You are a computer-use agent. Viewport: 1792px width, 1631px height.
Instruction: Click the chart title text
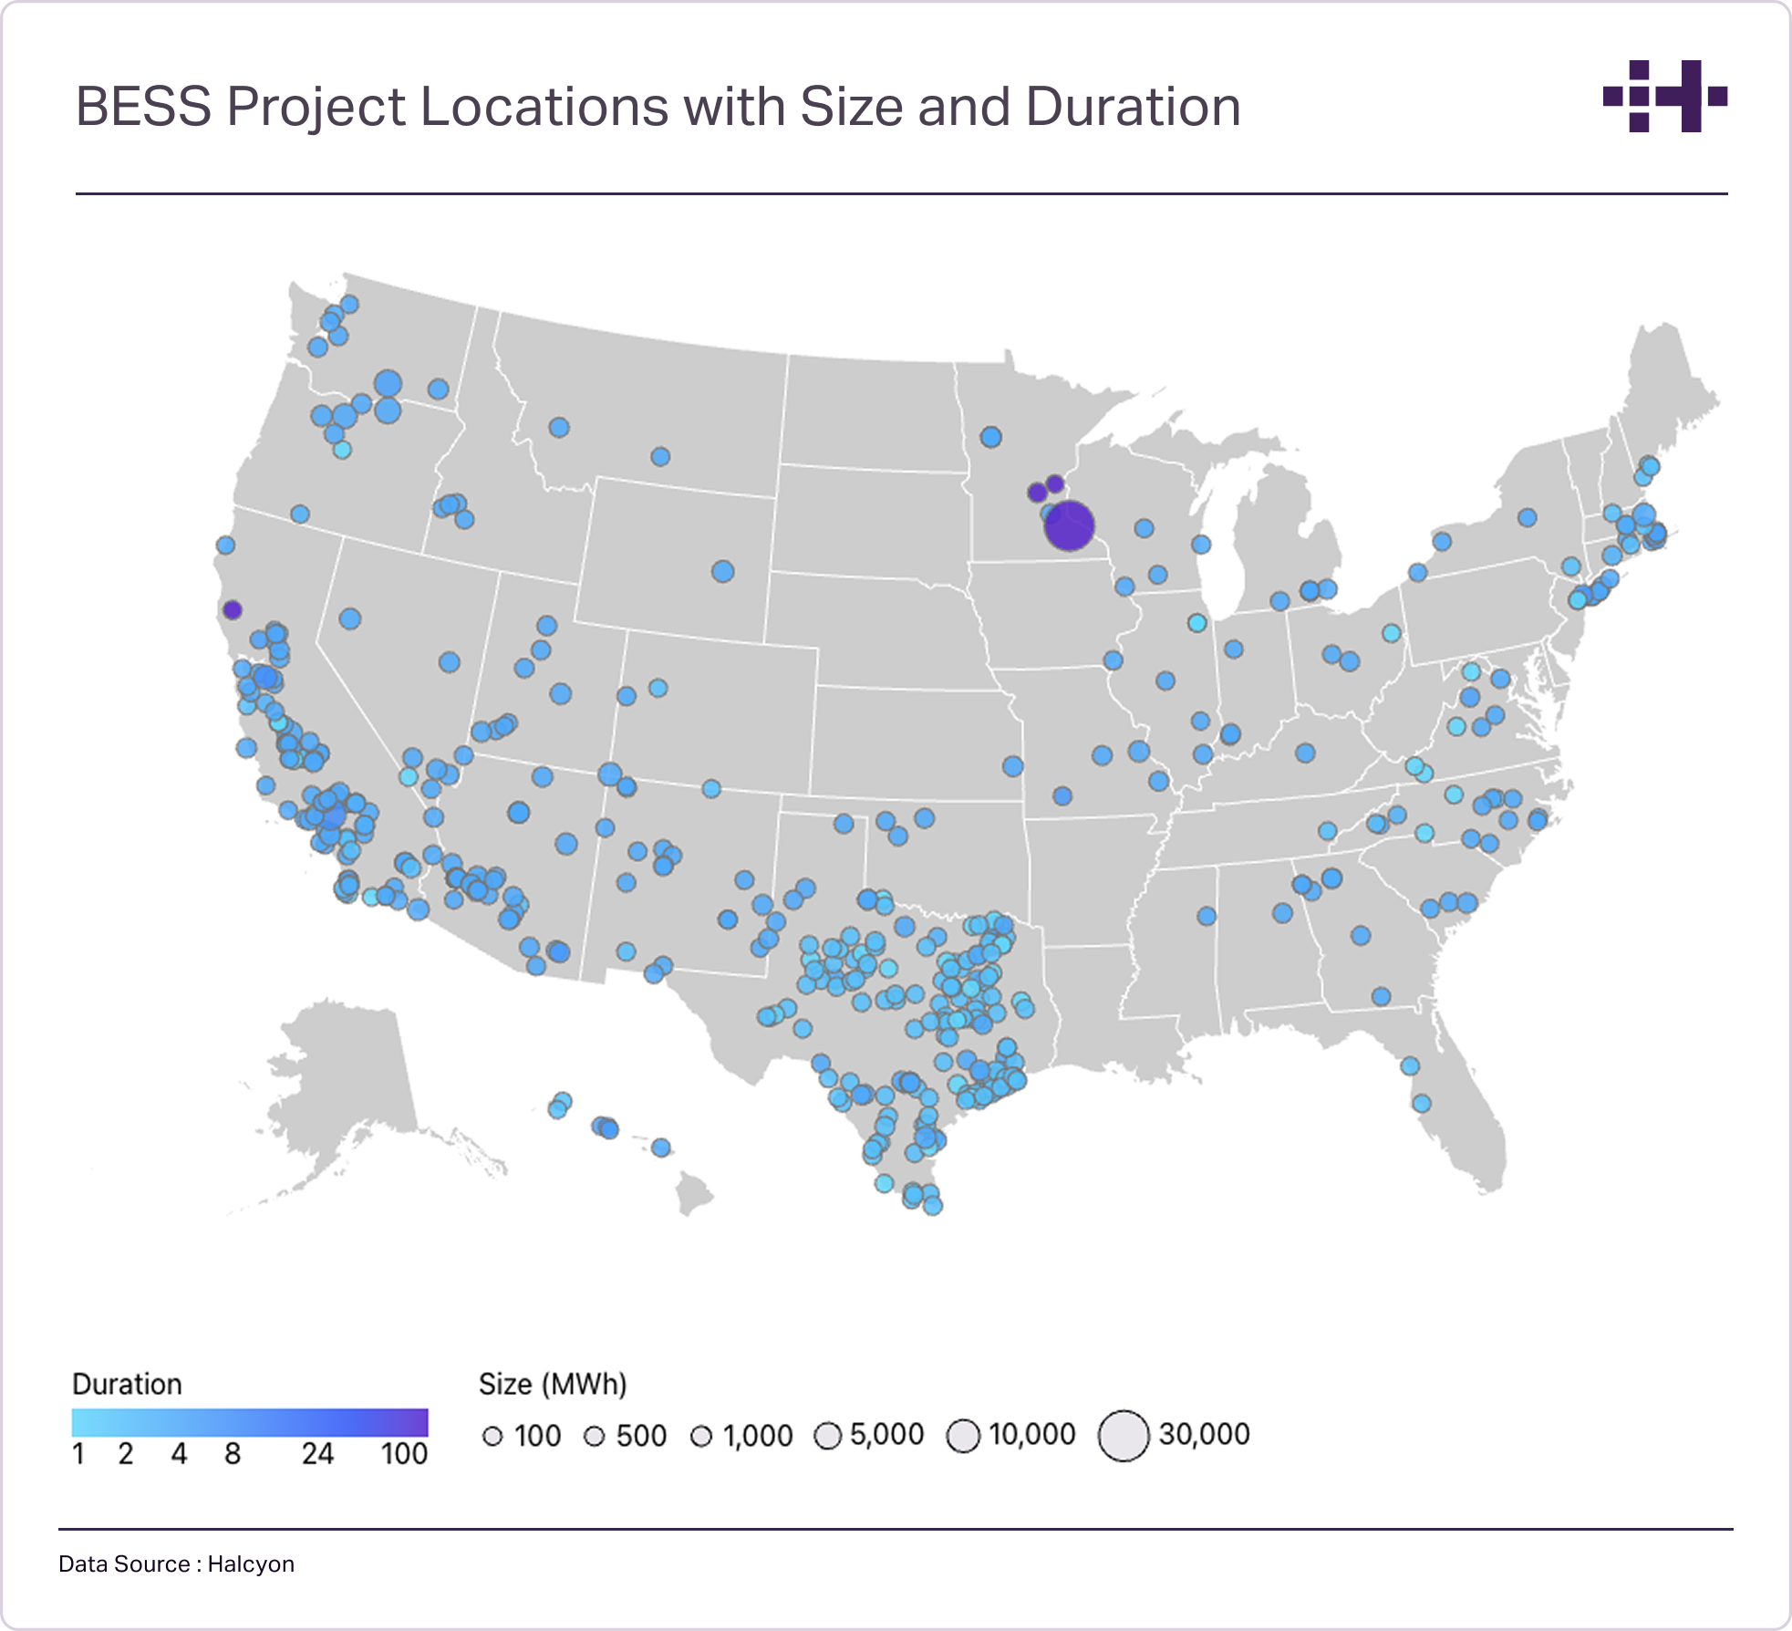(658, 107)
